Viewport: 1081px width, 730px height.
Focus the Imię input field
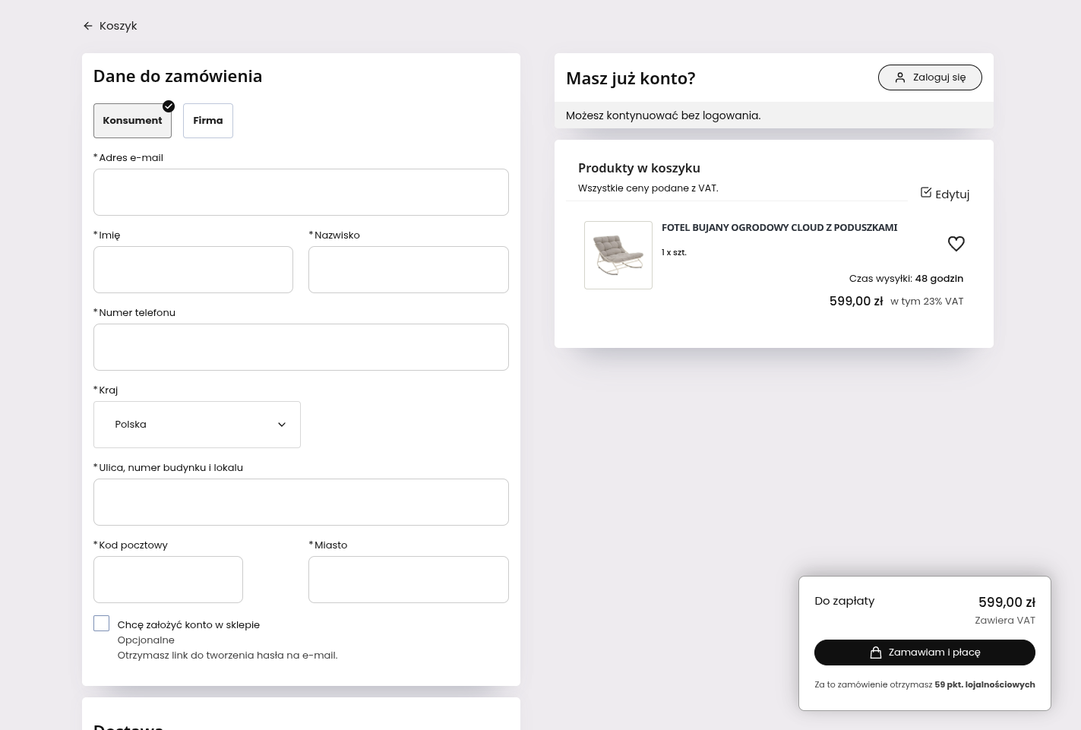coord(193,270)
